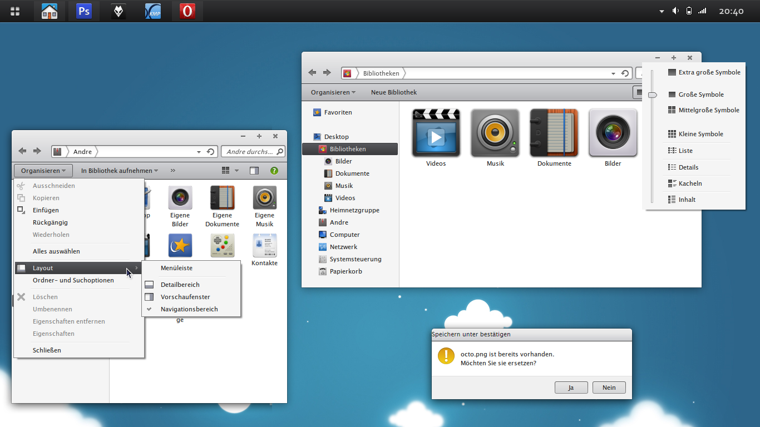Toggle Vorschaufenster in Layout submenu
The height and width of the screenshot is (427, 760).
191,297
